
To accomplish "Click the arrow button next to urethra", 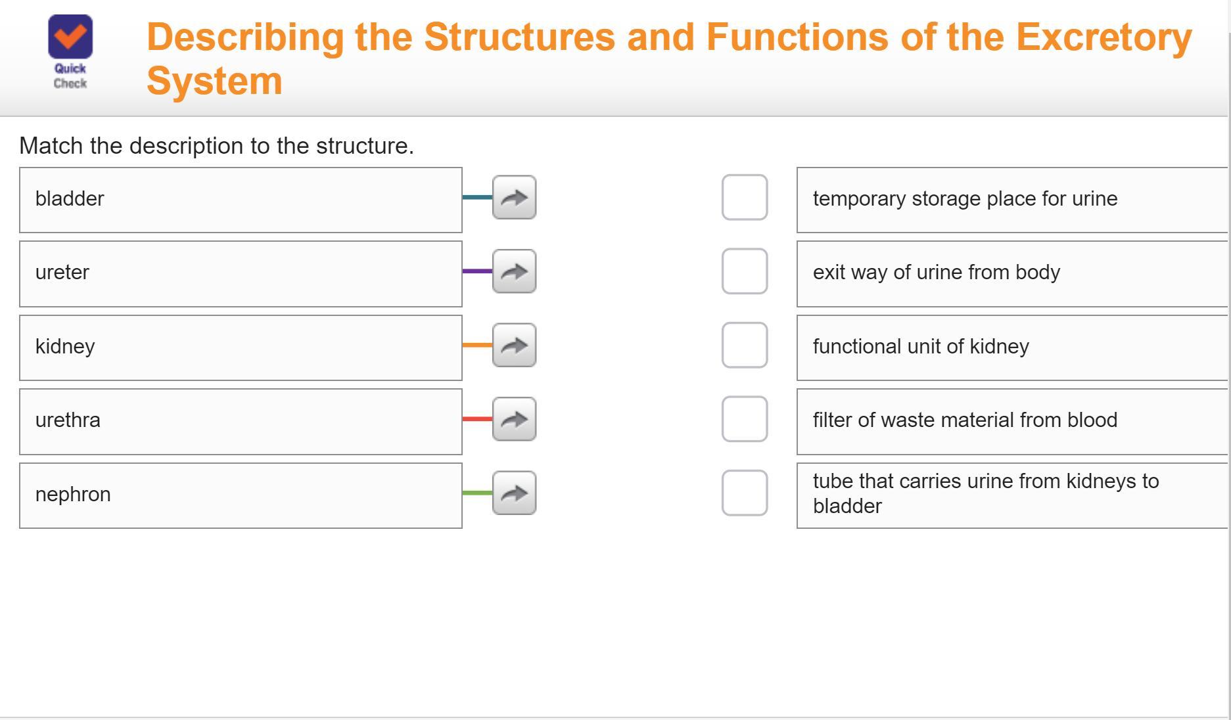I will tap(514, 419).
